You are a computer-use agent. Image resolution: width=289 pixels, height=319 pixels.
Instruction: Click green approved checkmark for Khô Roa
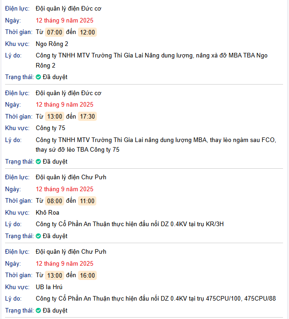click(x=38, y=236)
